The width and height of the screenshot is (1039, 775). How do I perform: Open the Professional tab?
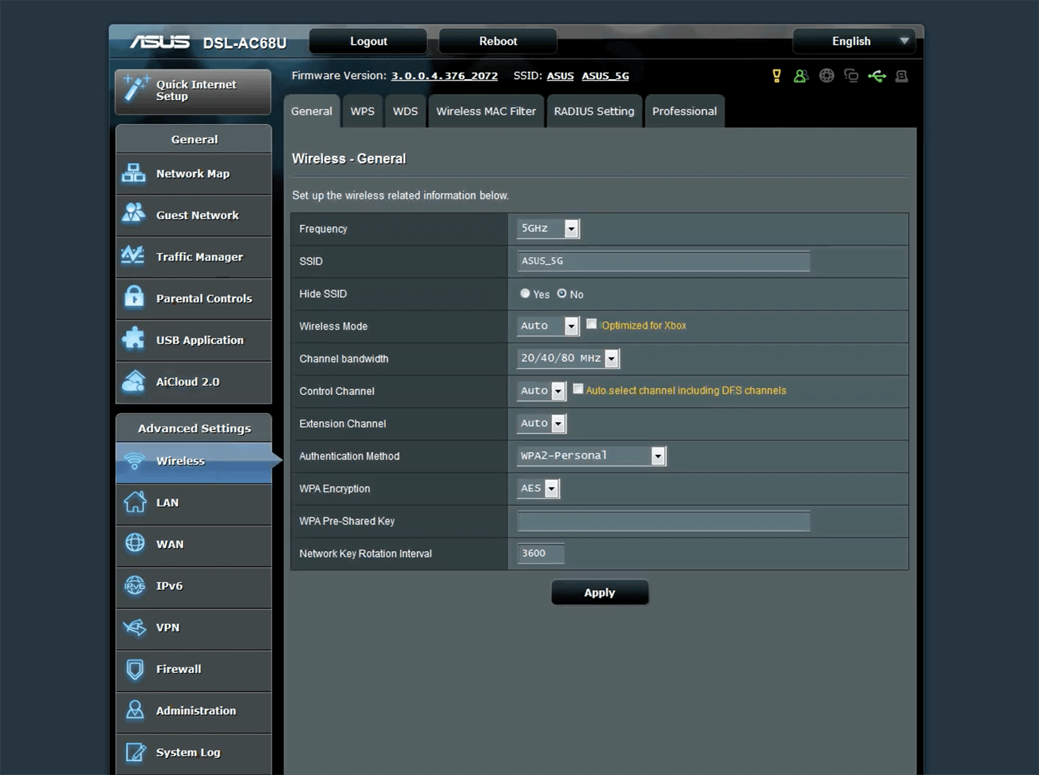coord(684,112)
